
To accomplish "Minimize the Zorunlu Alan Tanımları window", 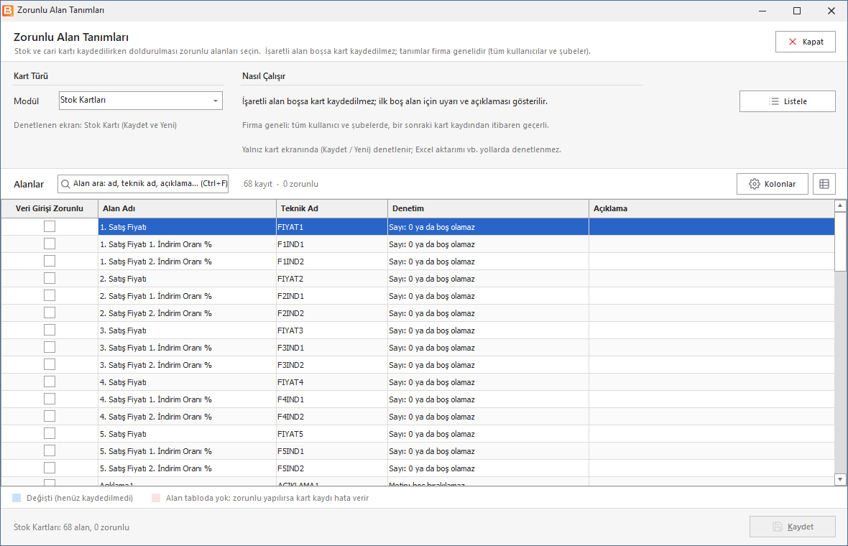I will click(762, 11).
